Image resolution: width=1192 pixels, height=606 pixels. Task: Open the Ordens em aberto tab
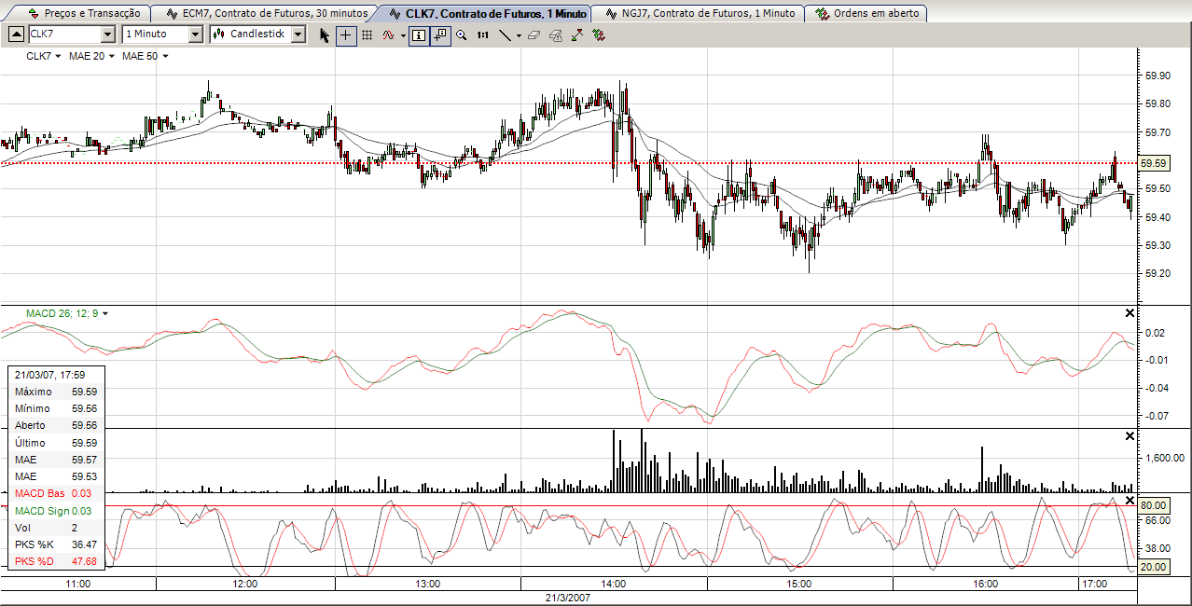tap(866, 13)
